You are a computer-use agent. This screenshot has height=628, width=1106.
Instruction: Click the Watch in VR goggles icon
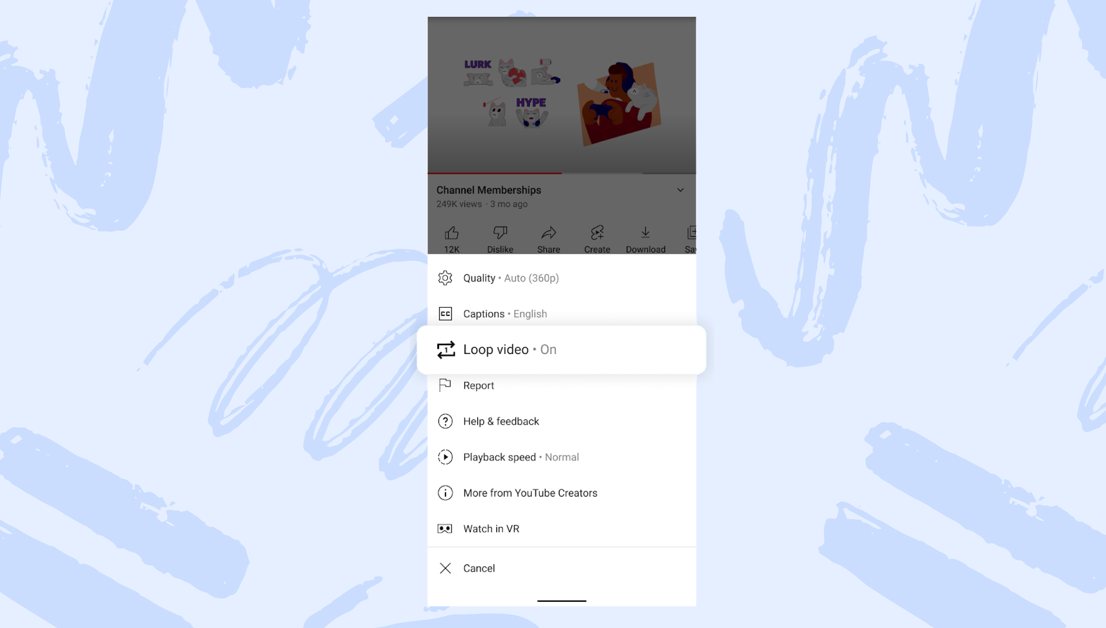click(445, 529)
